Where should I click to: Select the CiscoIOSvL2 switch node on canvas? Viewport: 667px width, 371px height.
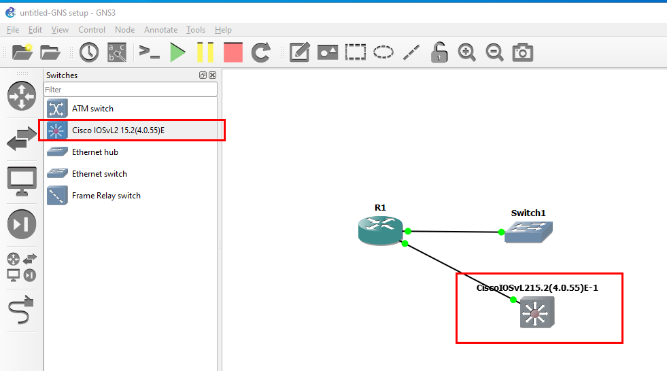(537, 313)
